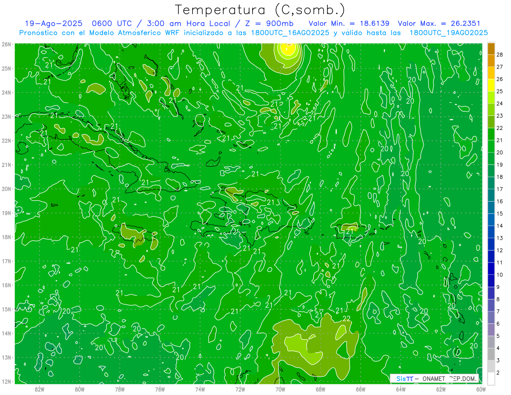Click the '60W' longitude axis label
The image size is (511, 395).
point(481,389)
